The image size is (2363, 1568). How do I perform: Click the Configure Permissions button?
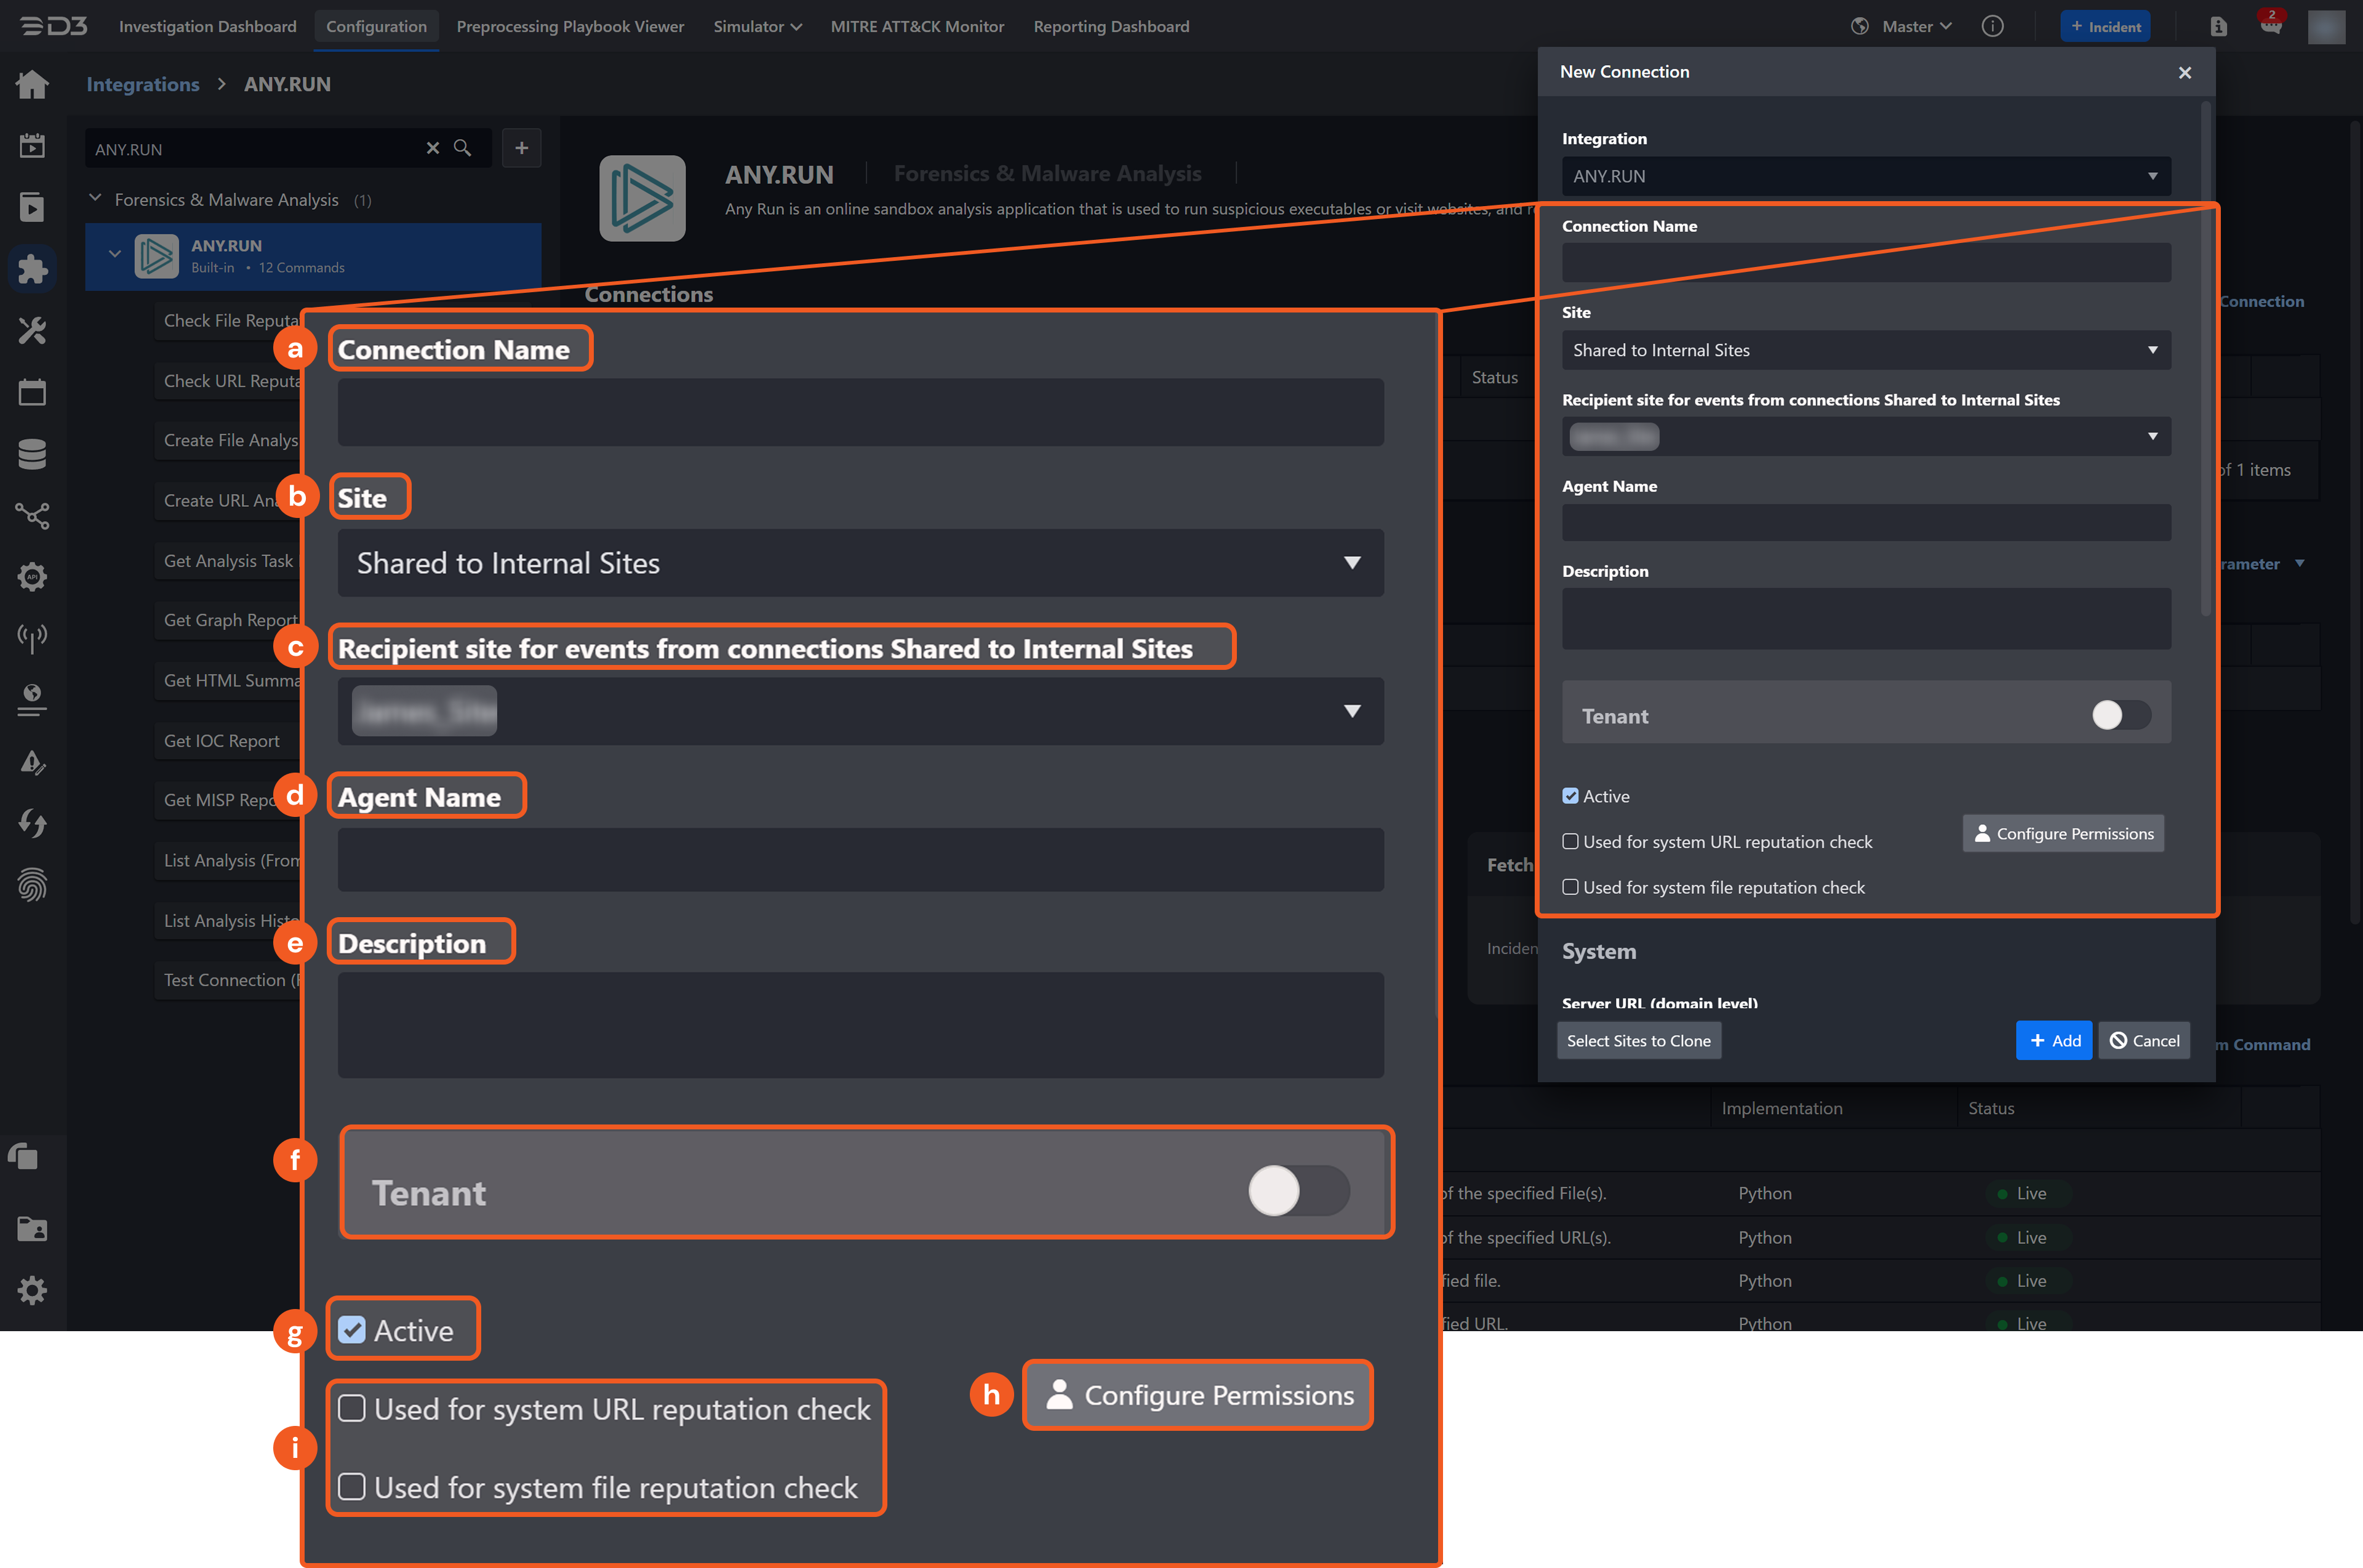point(2063,833)
